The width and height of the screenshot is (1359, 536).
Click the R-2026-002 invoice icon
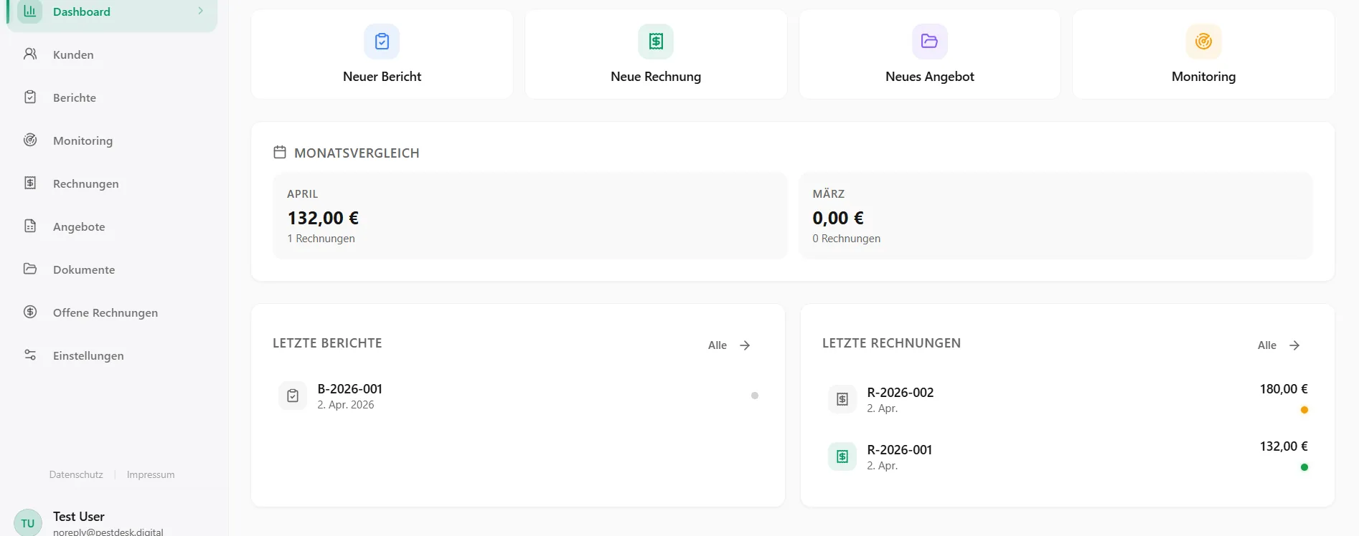click(x=842, y=399)
